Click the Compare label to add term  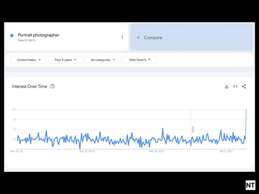pyautogui.click(x=153, y=38)
